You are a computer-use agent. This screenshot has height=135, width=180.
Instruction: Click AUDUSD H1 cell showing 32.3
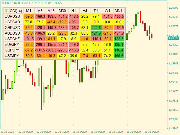[x=74, y=33]
